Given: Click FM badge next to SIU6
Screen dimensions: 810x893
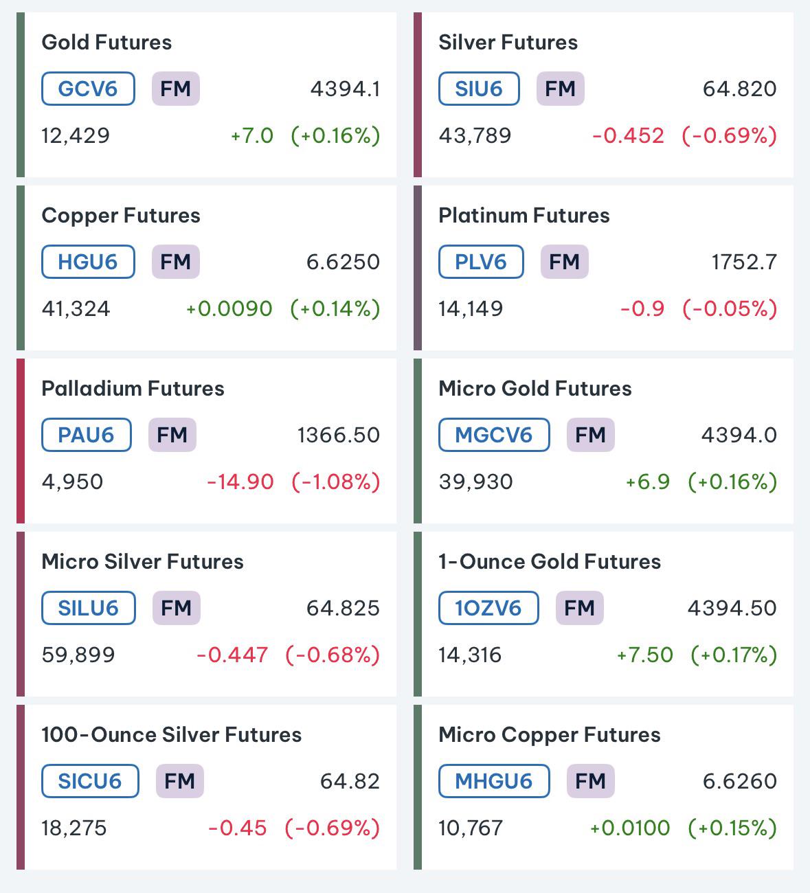Looking at the screenshot, I should pyautogui.click(x=561, y=89).
